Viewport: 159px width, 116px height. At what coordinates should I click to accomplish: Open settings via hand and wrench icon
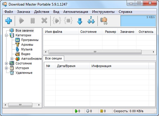pos(104,21)
